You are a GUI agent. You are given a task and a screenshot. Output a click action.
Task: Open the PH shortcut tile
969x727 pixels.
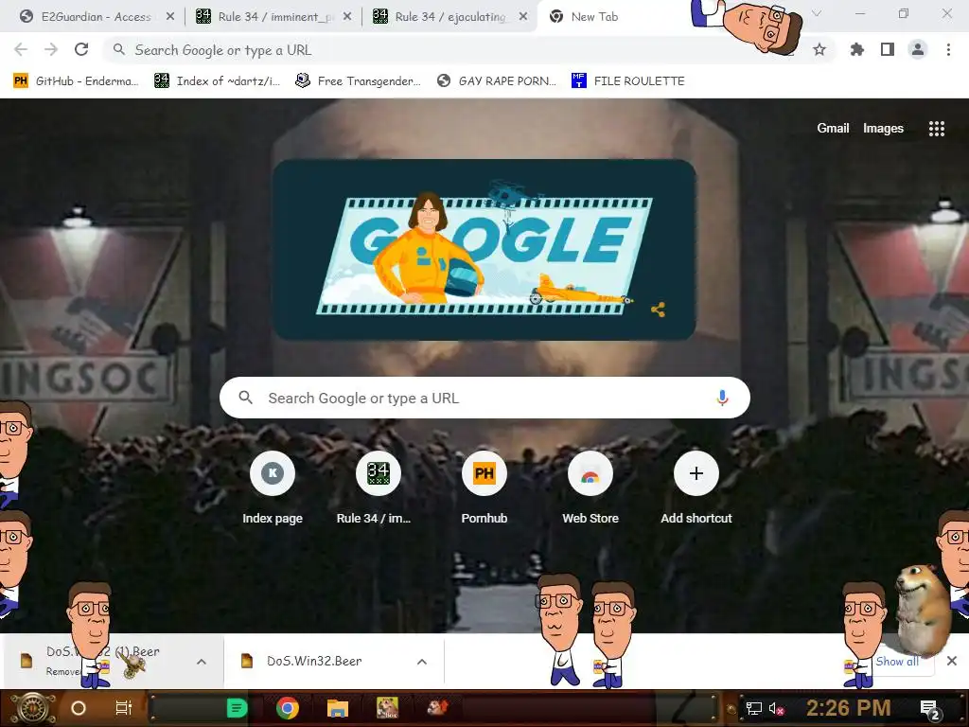484,488
